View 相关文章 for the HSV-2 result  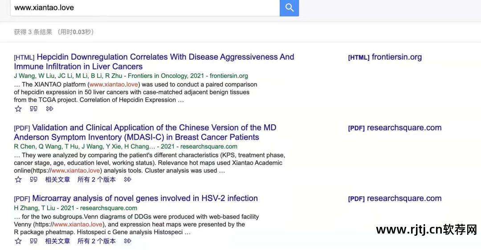point(57,241)
